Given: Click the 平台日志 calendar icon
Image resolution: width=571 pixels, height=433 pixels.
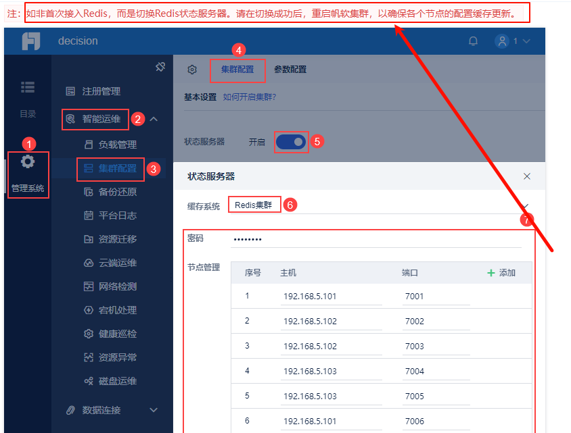Looking at the screenshot, I should click(x=89, y=215).
